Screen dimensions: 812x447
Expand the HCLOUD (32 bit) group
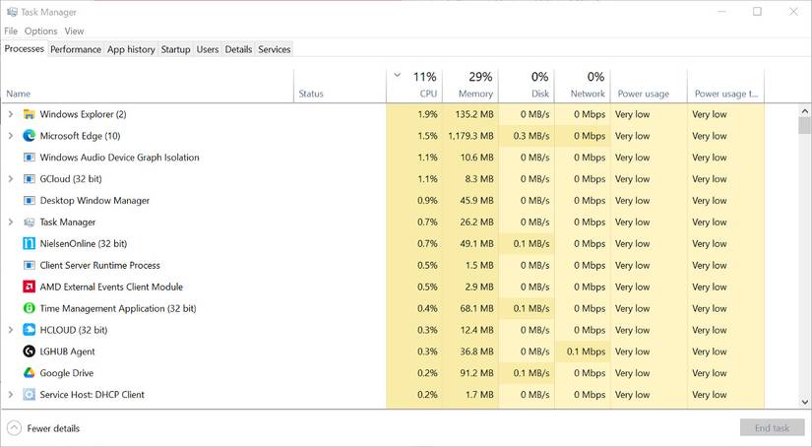pyautogui.click(x=11, y=330)
